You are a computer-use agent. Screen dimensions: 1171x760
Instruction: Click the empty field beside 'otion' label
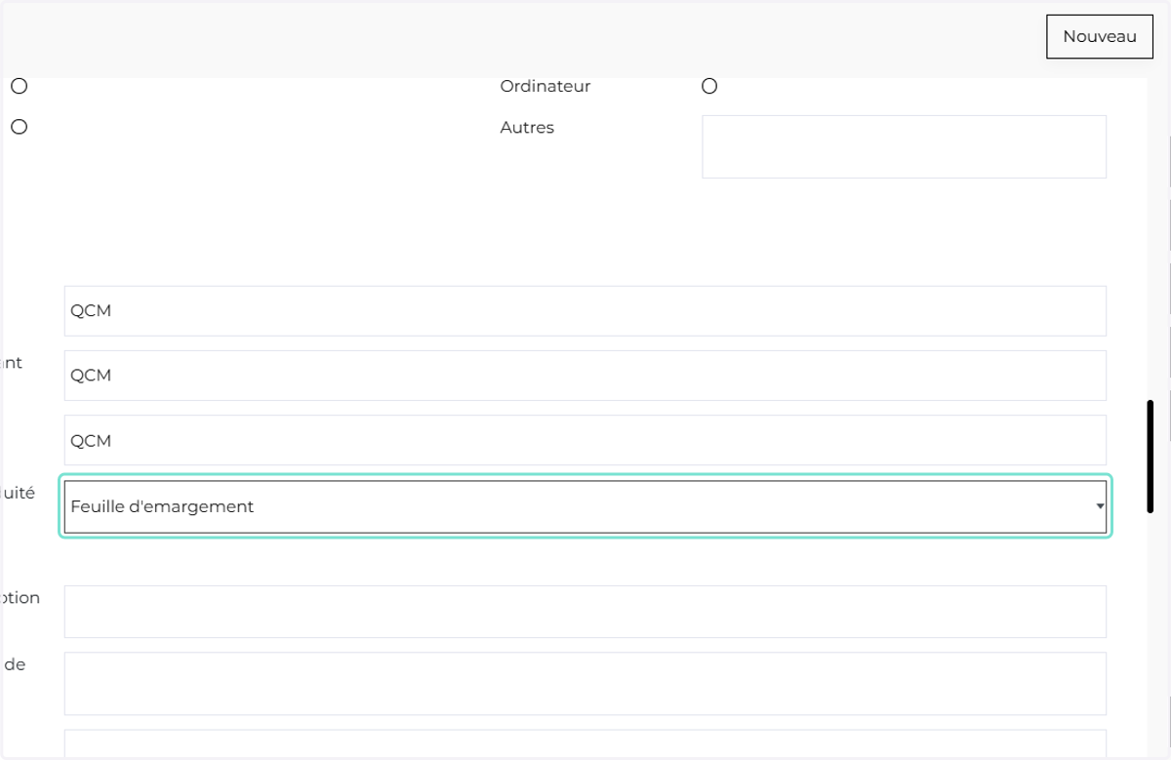point(585,612)
